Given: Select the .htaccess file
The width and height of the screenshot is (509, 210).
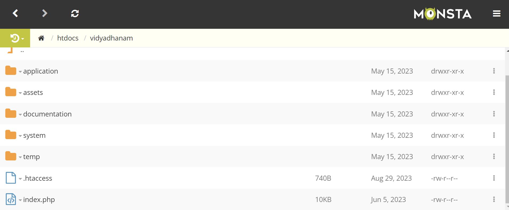Looking at the screenshot, I should point(38,178).
